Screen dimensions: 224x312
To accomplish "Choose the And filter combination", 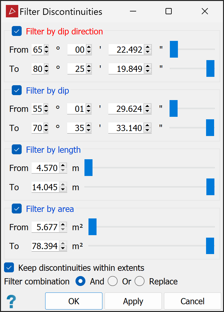I will [x=81, y=281].
